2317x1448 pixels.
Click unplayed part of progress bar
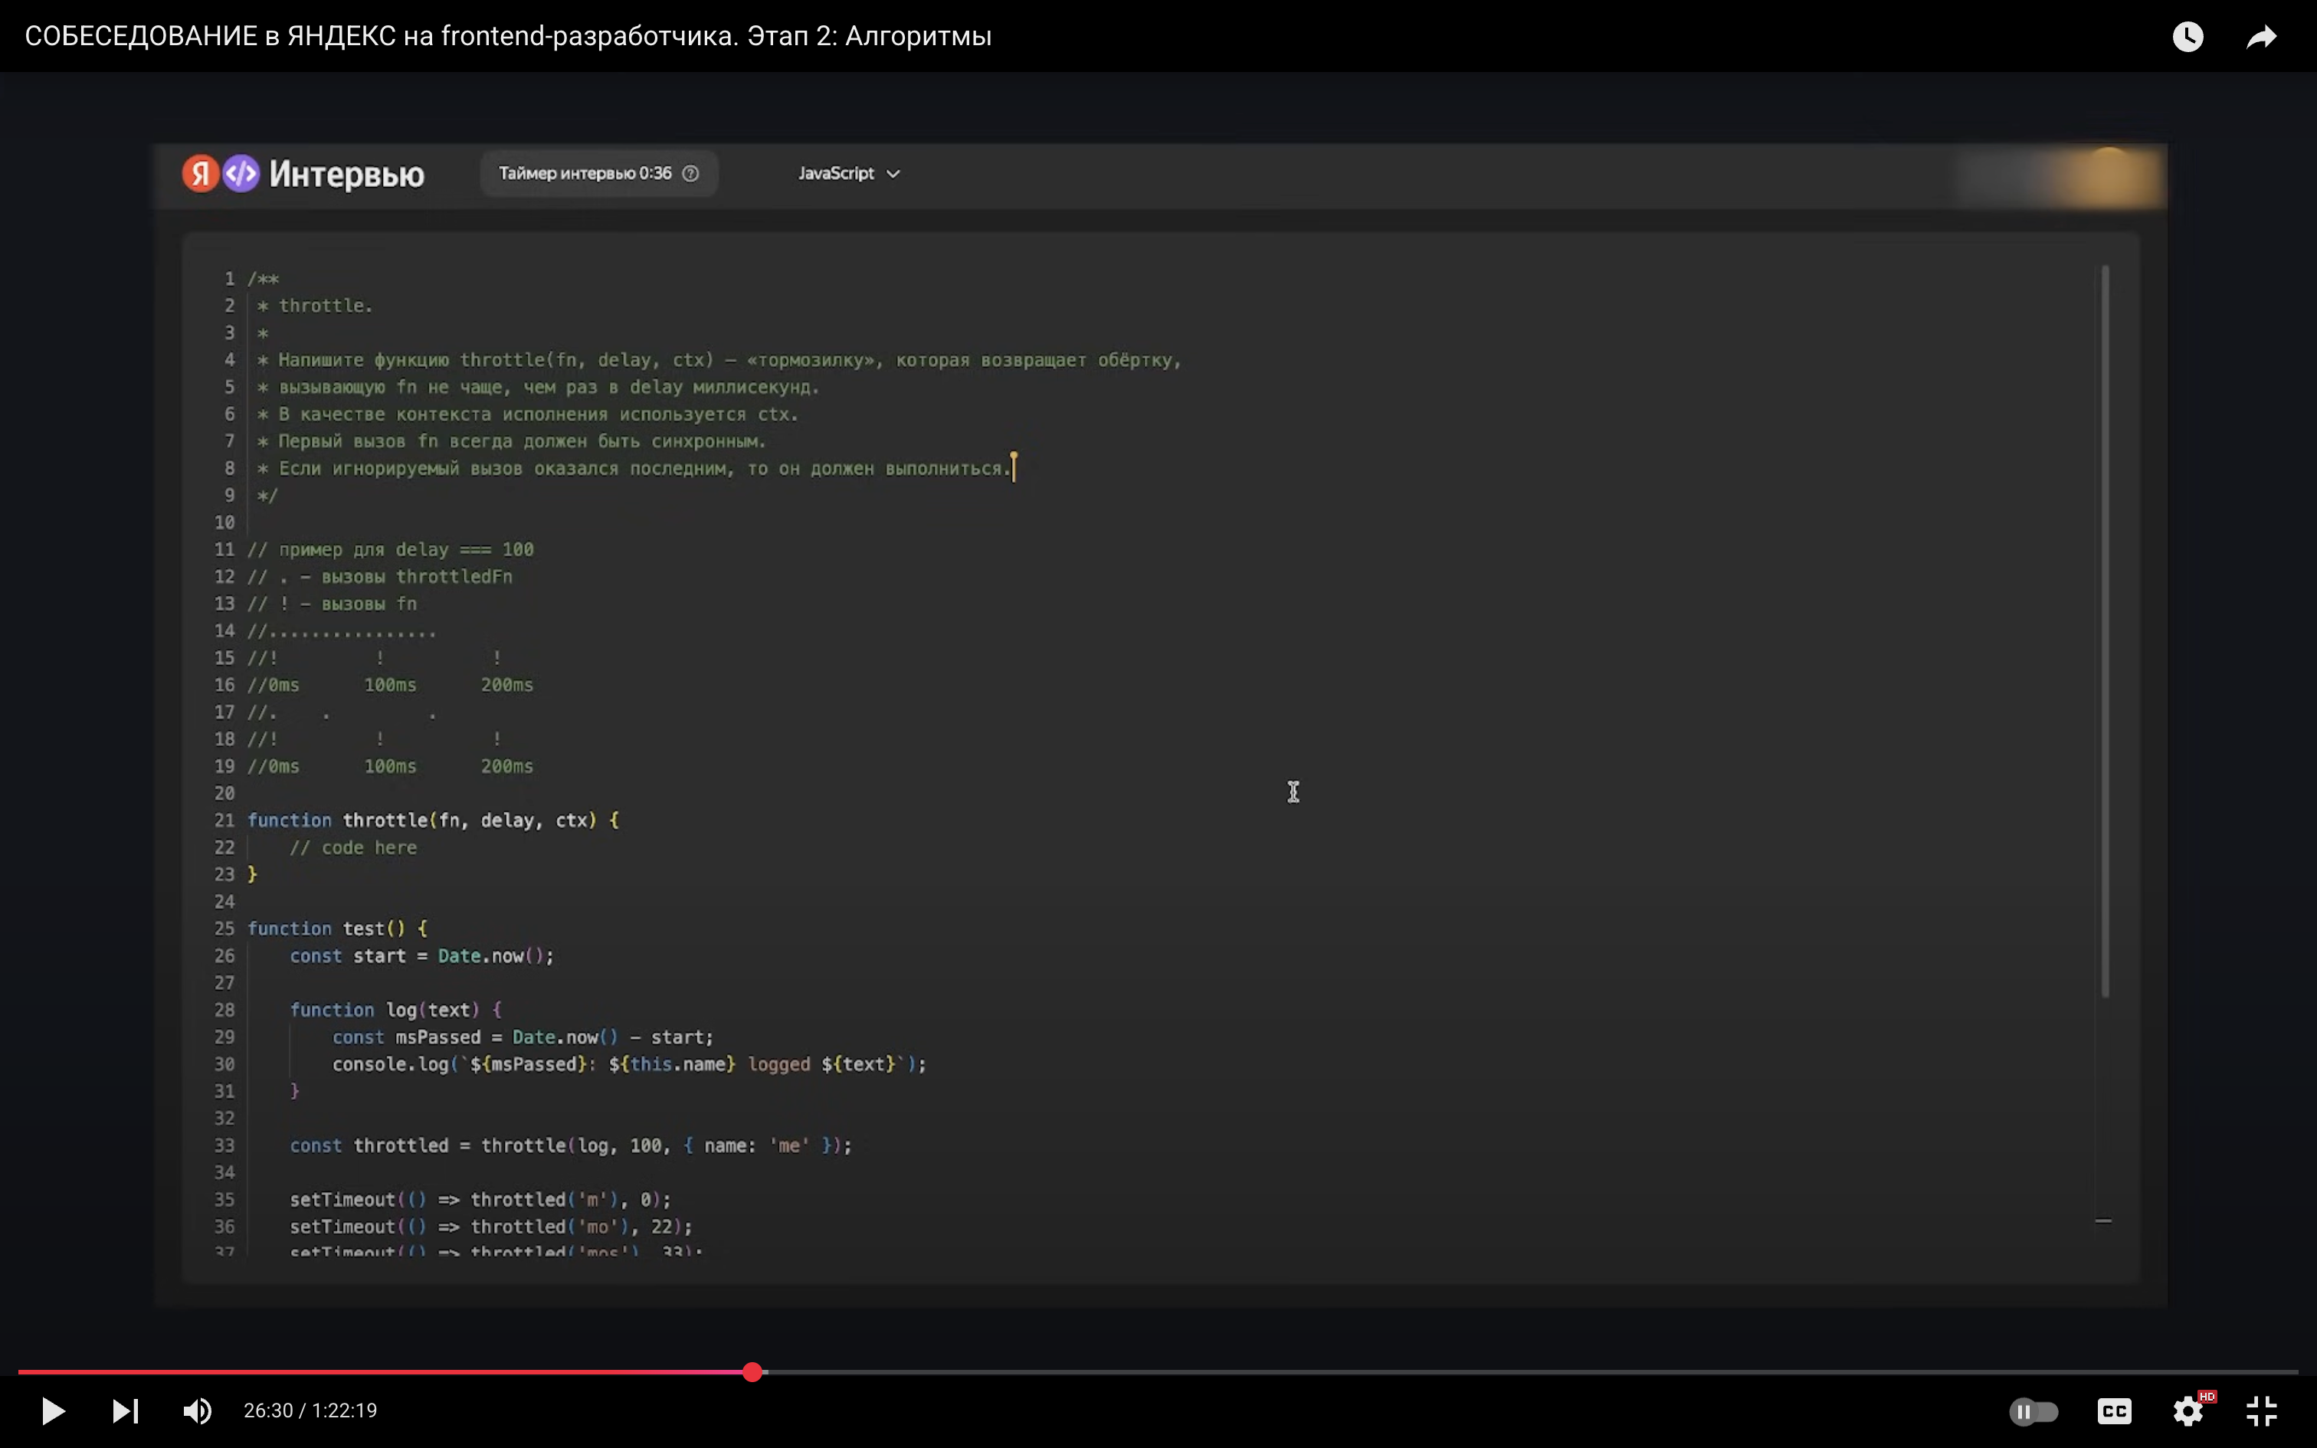[x=1532, y=1372]
